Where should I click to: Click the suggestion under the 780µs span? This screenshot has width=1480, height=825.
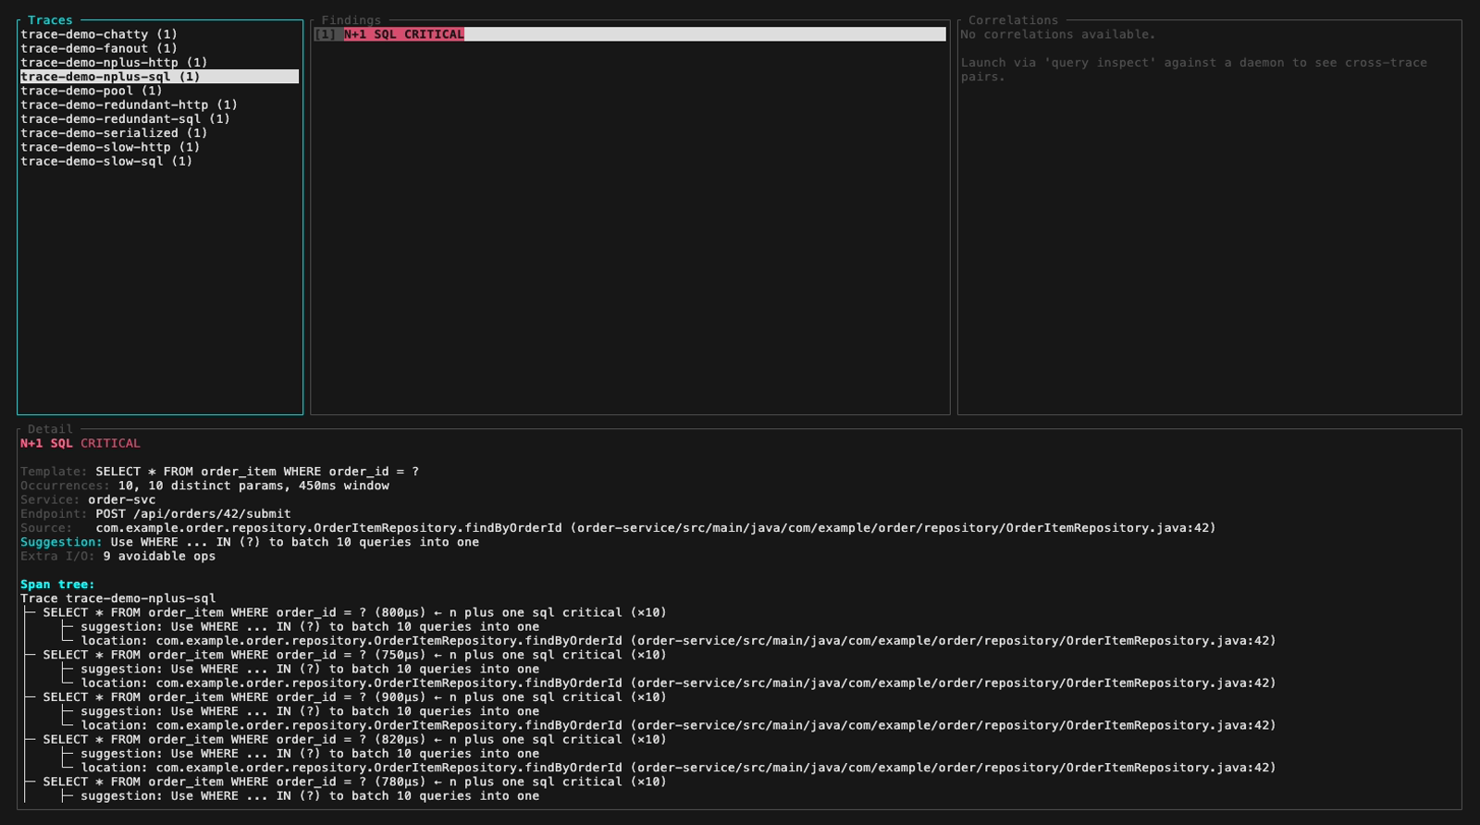pos(310,796)
